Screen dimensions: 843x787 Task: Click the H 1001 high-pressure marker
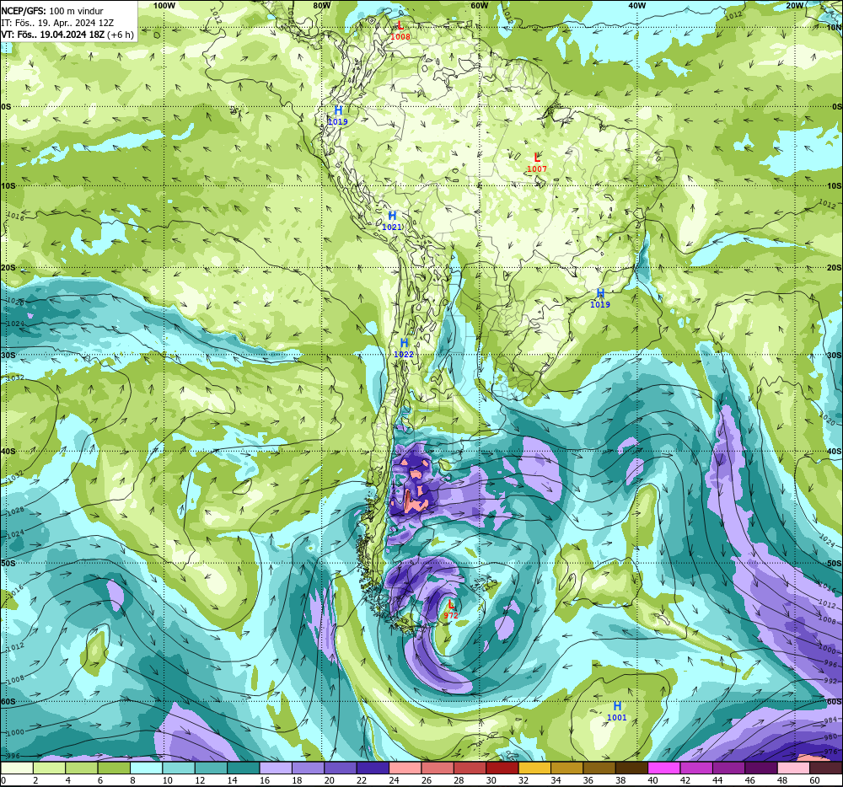coord(617,711)
